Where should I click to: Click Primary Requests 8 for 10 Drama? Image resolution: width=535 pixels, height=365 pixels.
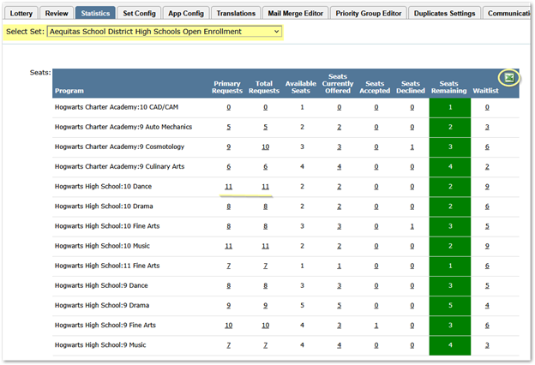tap(229, 206)
